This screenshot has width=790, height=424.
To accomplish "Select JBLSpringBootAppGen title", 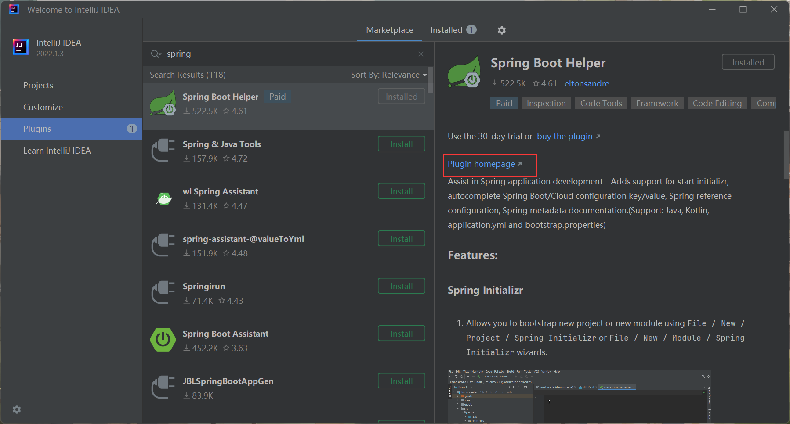I will [x=228, y=381].
